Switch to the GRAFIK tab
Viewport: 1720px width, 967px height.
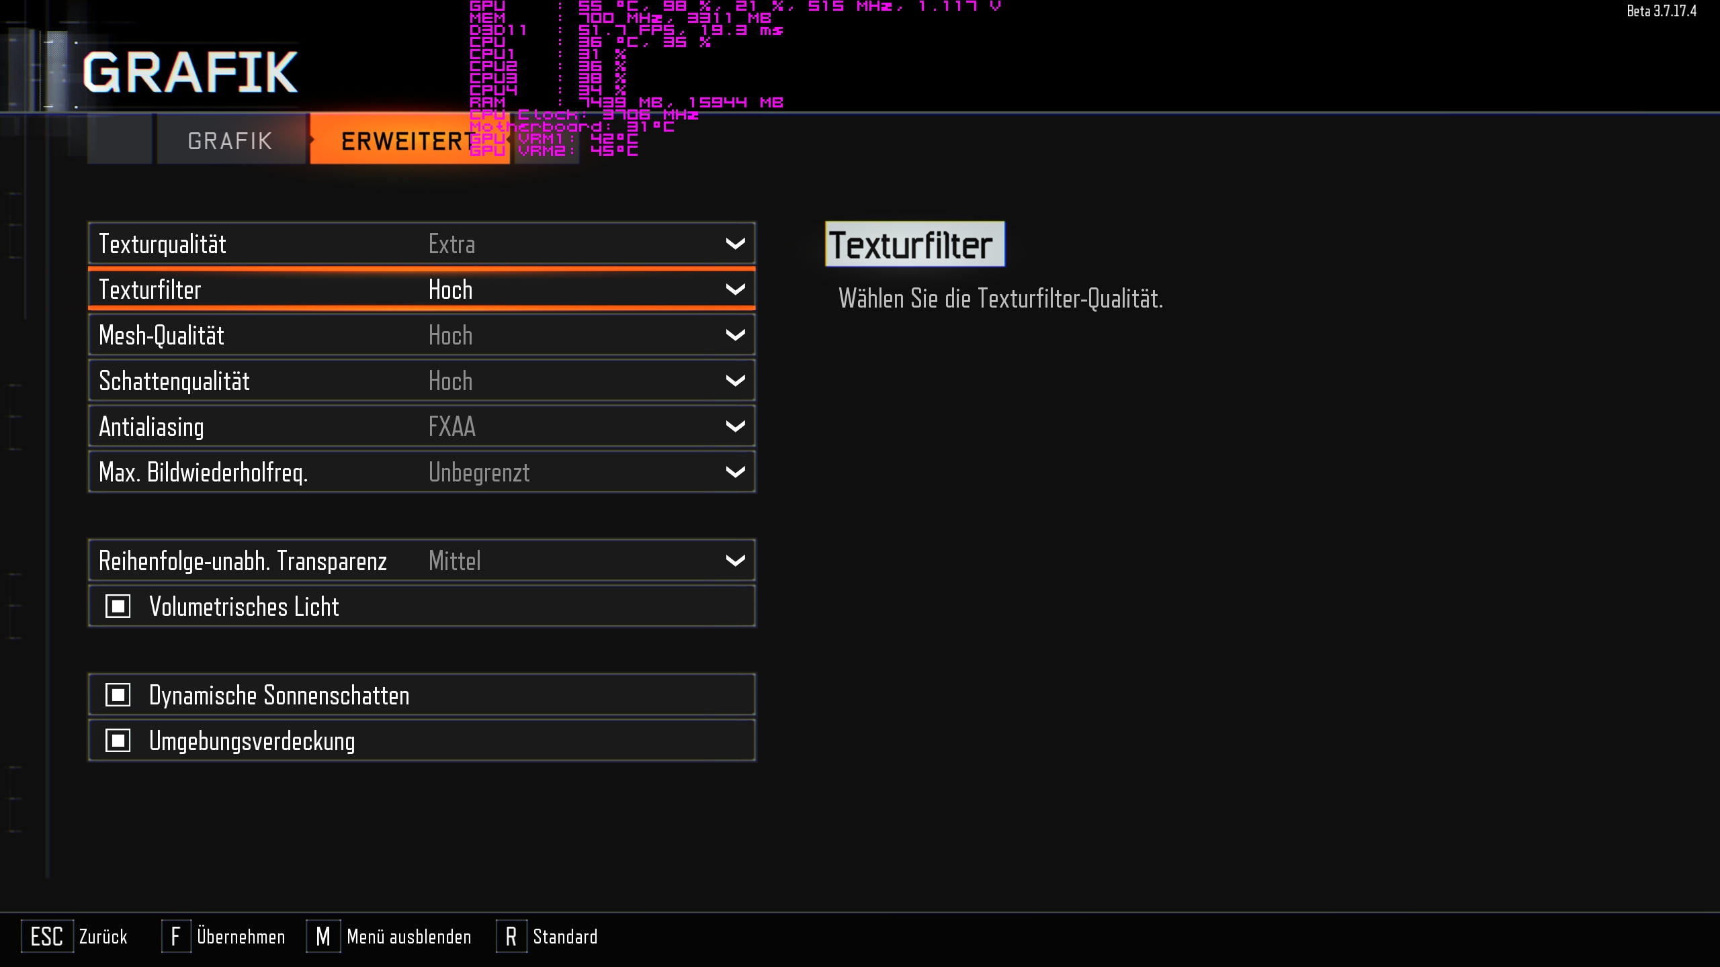tap(230, 140)
